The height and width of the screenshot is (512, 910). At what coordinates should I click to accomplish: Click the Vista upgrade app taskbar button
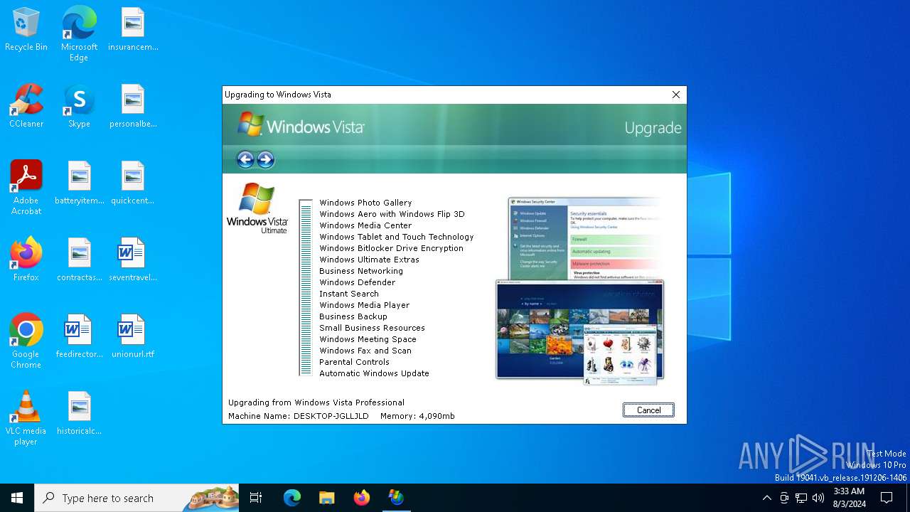tap(396, 498)
